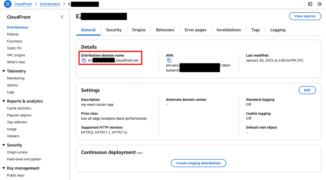Go to the Error pages tab

coord(195,30)
